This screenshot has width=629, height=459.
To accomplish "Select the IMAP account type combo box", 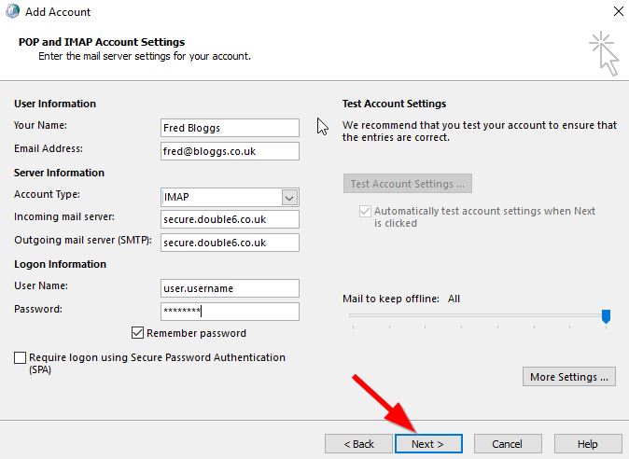I will click(x=230, y=197).
